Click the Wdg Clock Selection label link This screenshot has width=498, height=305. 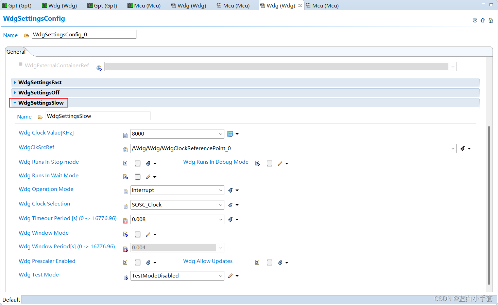pos(44,204)
